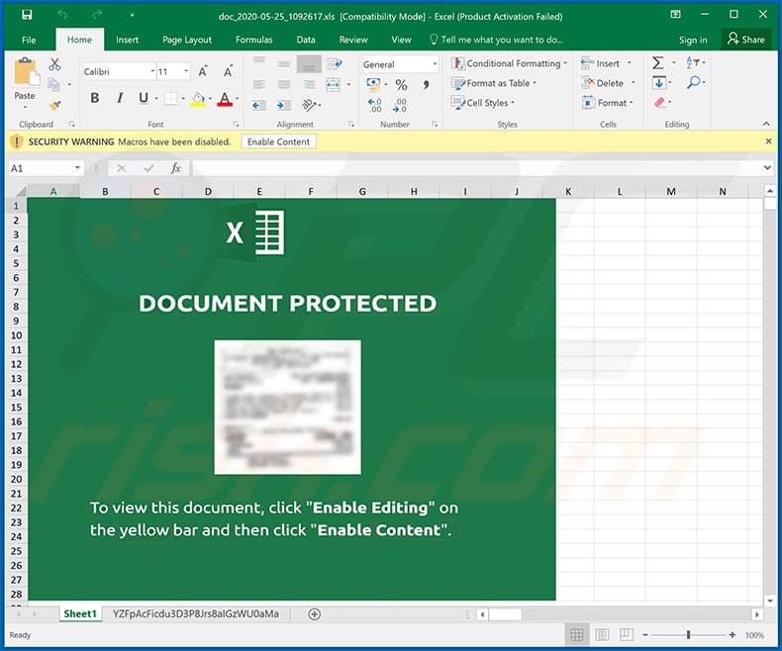Decrease font size with smaller A
This screenshot has height=651, width=782.
[x=228, y=72]
